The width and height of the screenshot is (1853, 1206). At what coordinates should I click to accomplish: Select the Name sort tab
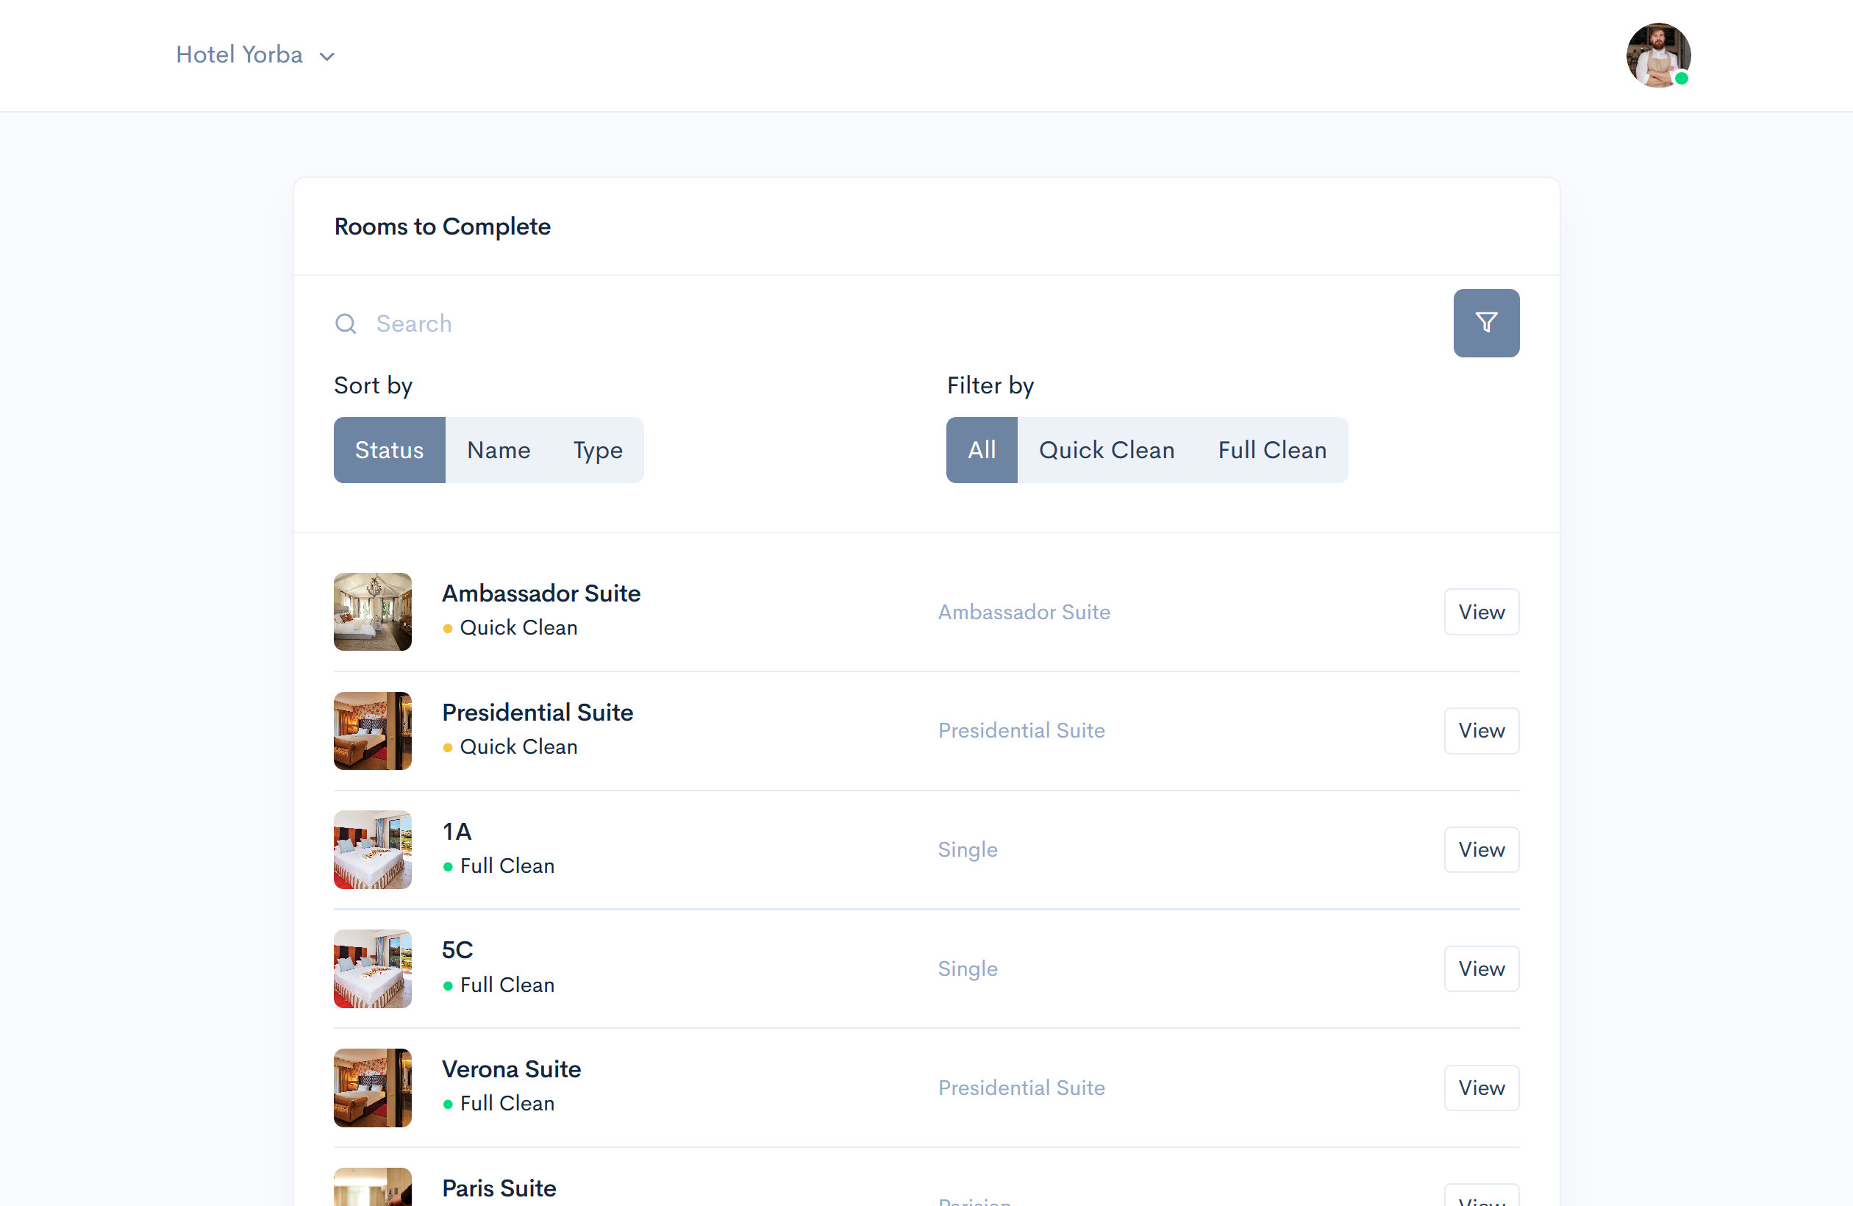[x=500, y=449]
